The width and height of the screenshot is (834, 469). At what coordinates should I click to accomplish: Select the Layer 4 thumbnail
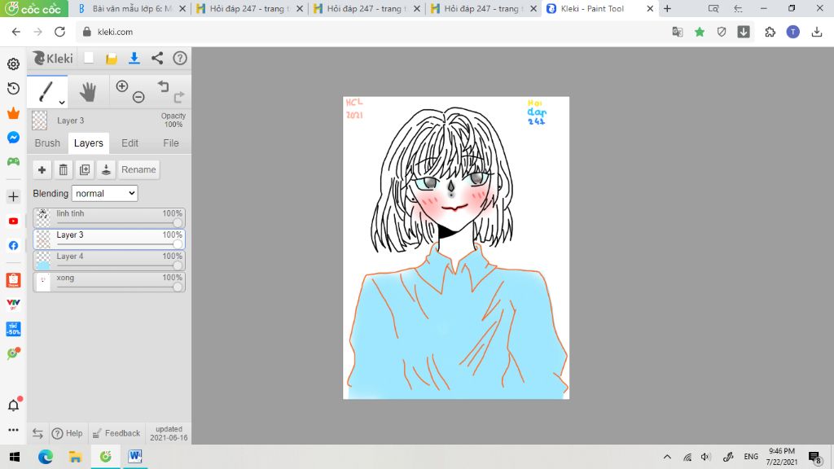pyautogui.click(x=43, y=261)
